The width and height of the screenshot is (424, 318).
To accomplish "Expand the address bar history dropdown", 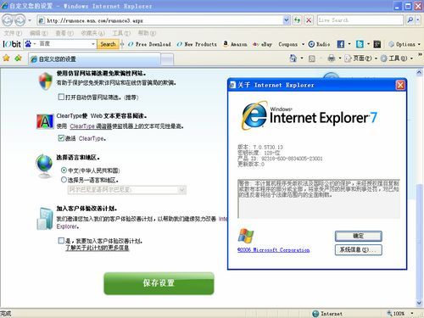I will coord(287,20).
